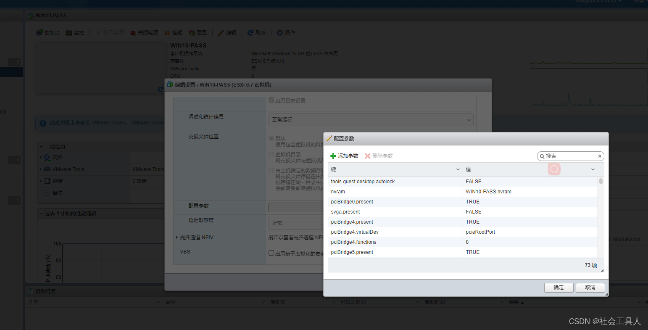Click the info icon in VMware Tools banner
Image resolution: width=648 pixels, height=330 pixels.
[43, 123]
